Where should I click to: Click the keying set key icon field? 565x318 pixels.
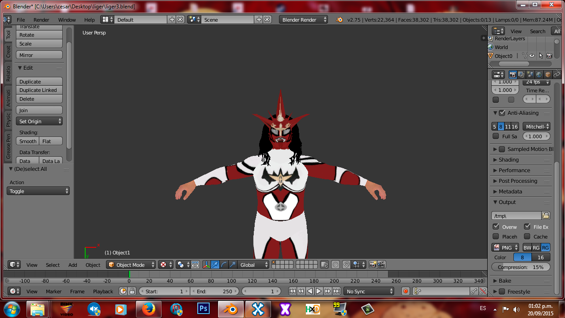(x=441, y=291)
